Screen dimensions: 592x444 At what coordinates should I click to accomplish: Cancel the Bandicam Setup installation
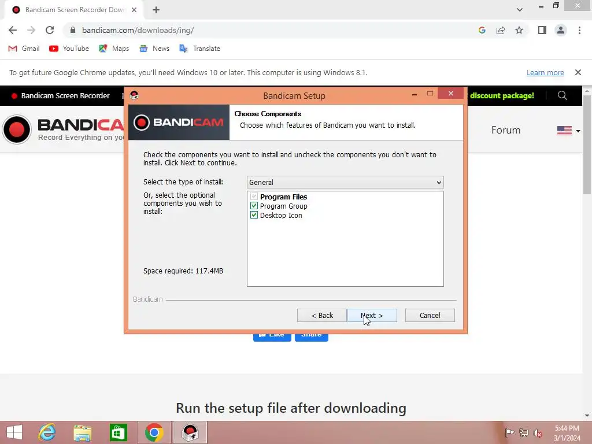[430, 315]
